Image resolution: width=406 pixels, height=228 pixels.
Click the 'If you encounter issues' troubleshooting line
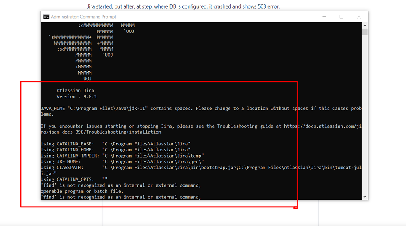click(x=201, y=126)
